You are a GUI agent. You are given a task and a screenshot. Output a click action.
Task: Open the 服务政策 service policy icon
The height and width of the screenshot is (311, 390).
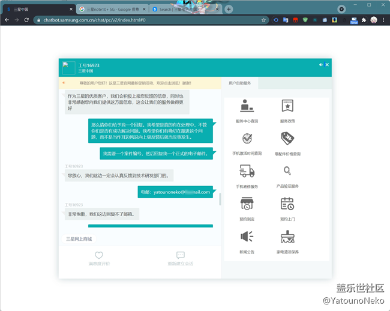click(x=287, y=106)
